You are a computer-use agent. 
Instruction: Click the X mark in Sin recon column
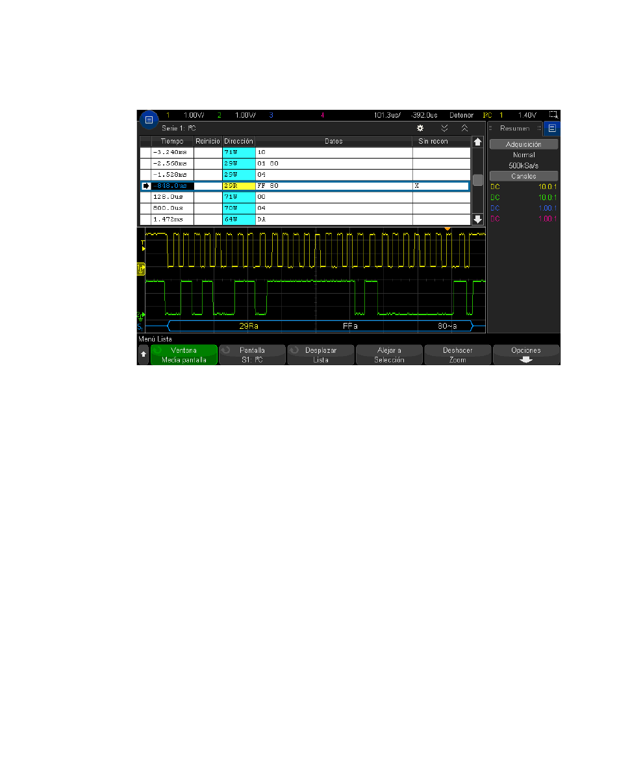417,186
